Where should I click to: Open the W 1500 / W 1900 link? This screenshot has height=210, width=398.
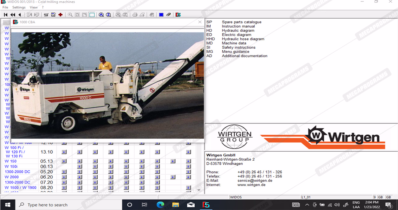click(x=20, y=188)
